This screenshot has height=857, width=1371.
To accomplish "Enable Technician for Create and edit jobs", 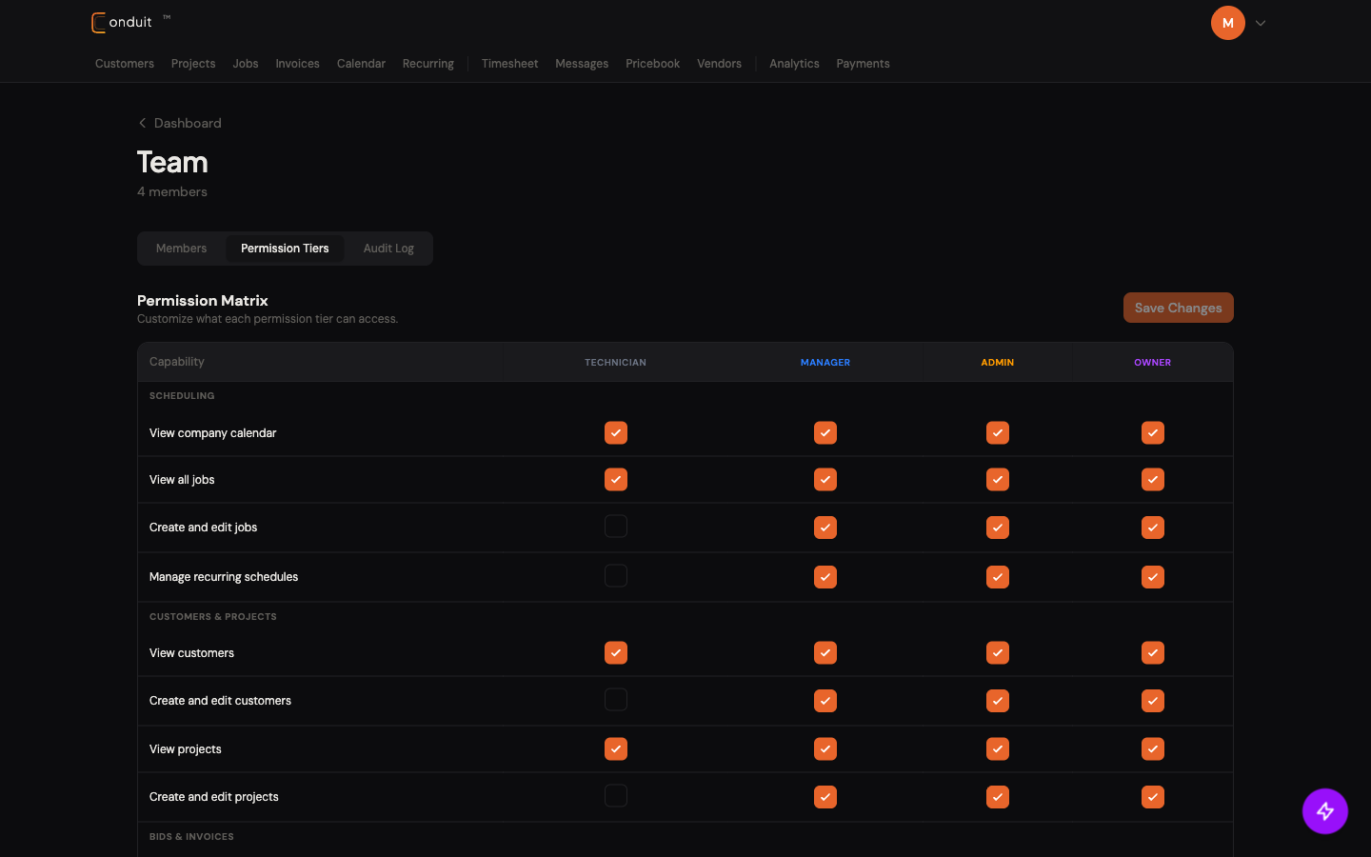I will coord(616,527).
